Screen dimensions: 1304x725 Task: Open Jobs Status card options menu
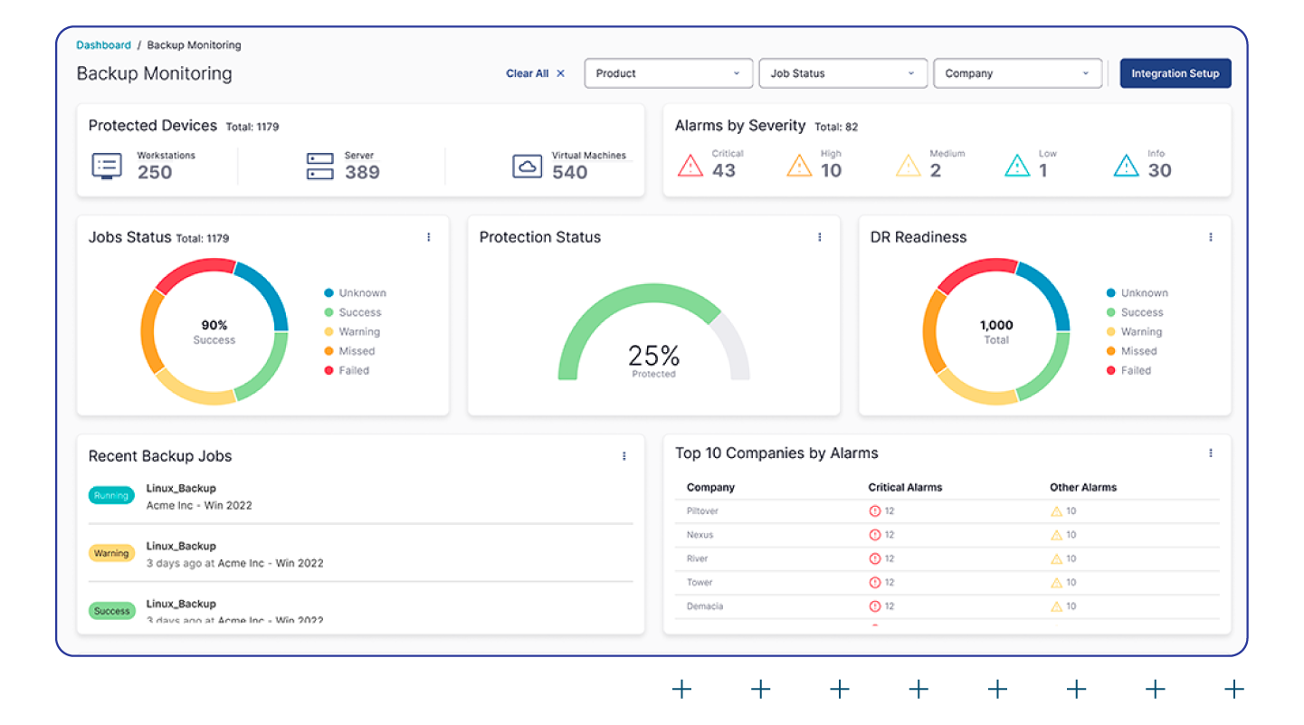[x=429, y=237]
